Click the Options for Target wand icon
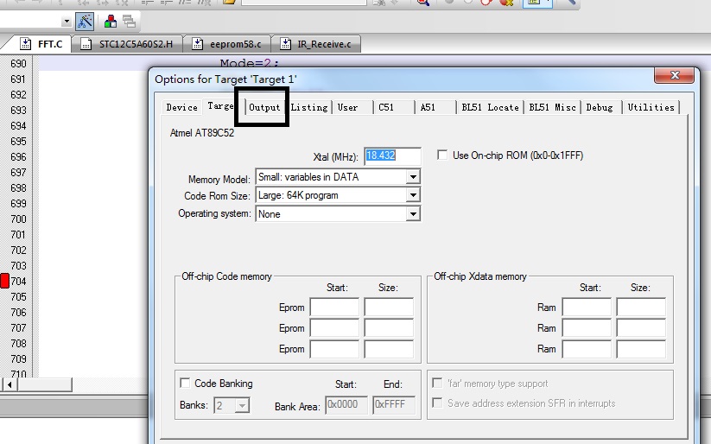Viewport: 711px width, 444px height. 85,22
